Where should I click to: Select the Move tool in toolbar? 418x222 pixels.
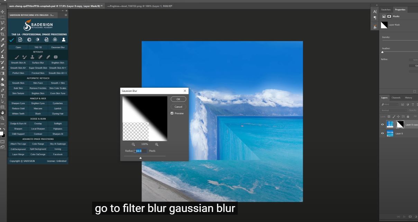point(2,12)
